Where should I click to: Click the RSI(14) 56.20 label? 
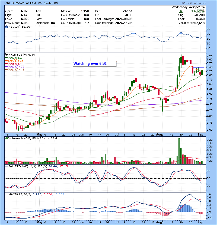pos(19,27)
